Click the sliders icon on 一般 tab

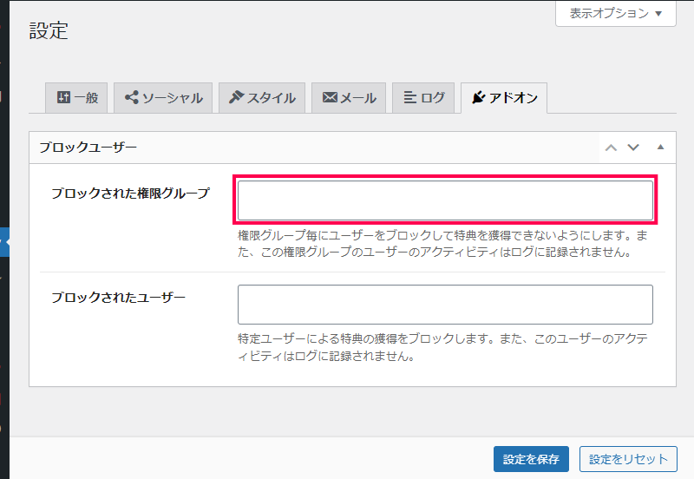[x=63, y=97]
